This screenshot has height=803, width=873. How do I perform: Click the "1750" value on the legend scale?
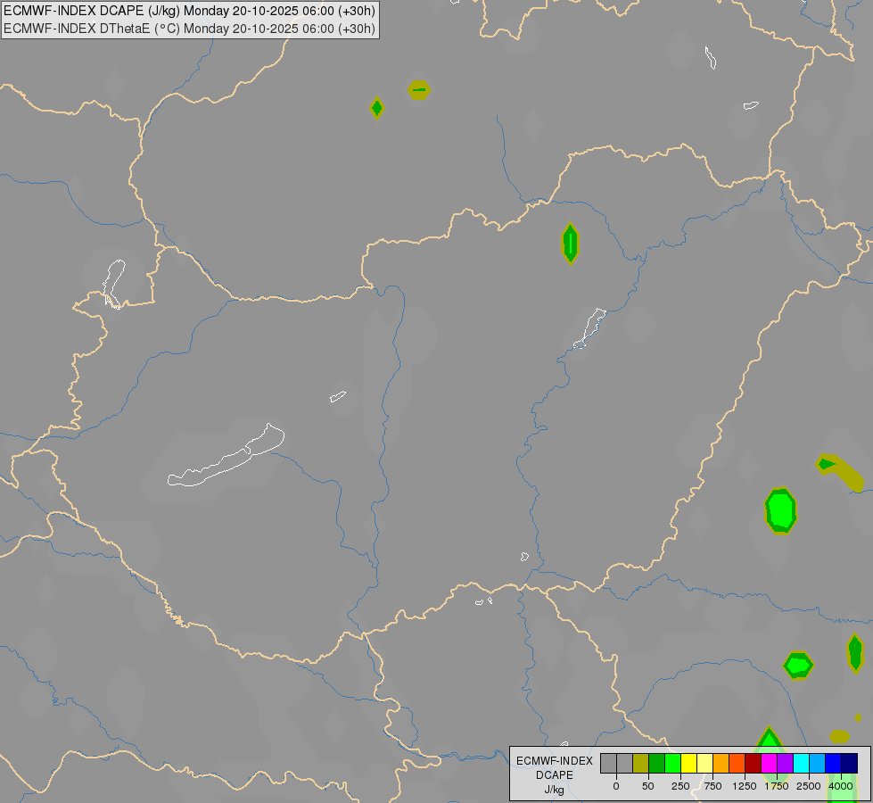point(777,786)
